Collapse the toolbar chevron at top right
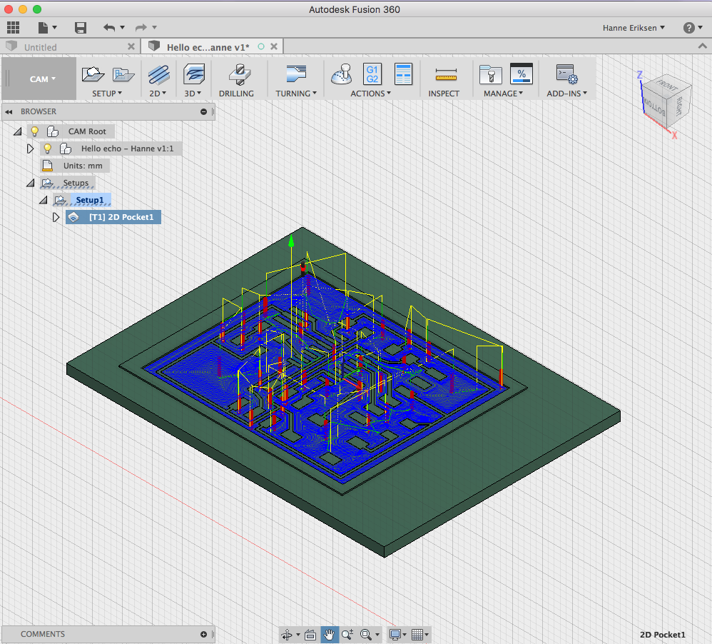 point(702,46)
